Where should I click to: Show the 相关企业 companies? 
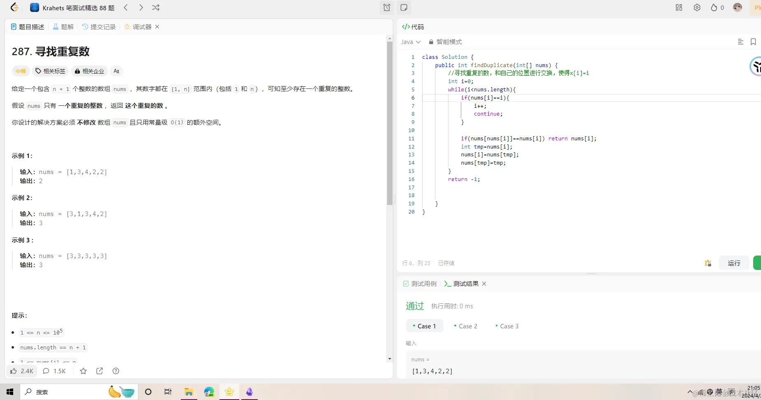(89, 71)
